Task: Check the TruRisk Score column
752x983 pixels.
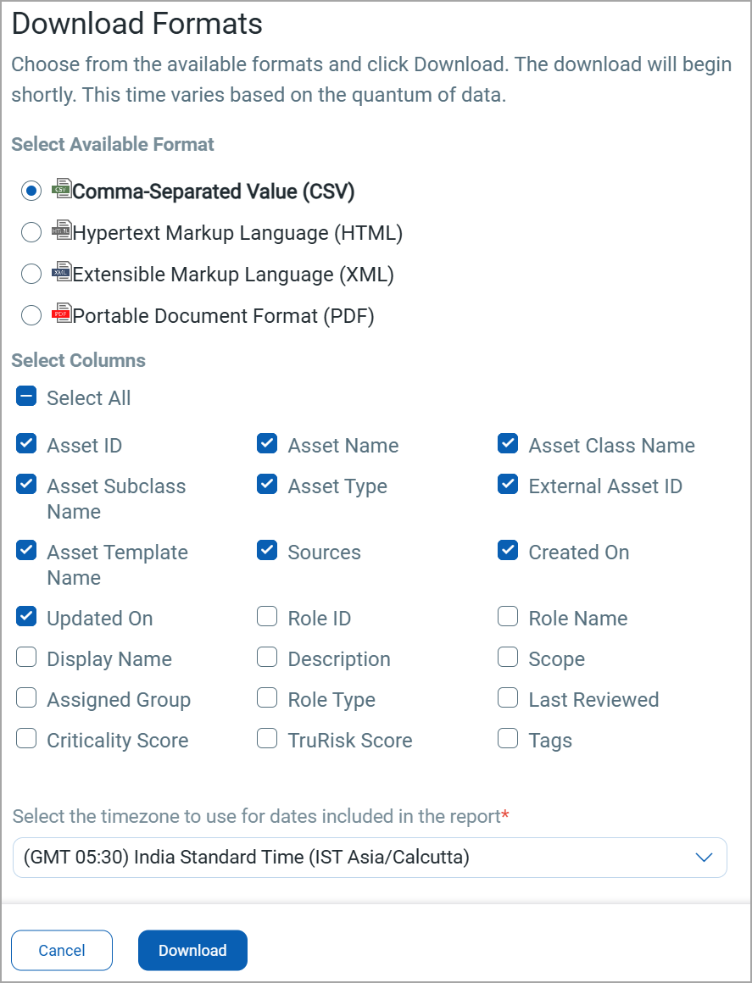Action: pyautogui.click(x=267, y=739)
